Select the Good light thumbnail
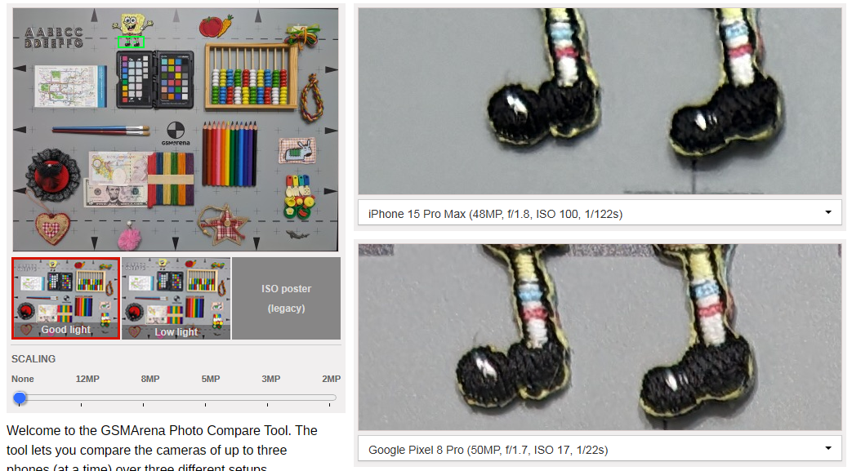The height and width of the screenshot is (471, 852). pyautogui.click(x=65, y=298)
